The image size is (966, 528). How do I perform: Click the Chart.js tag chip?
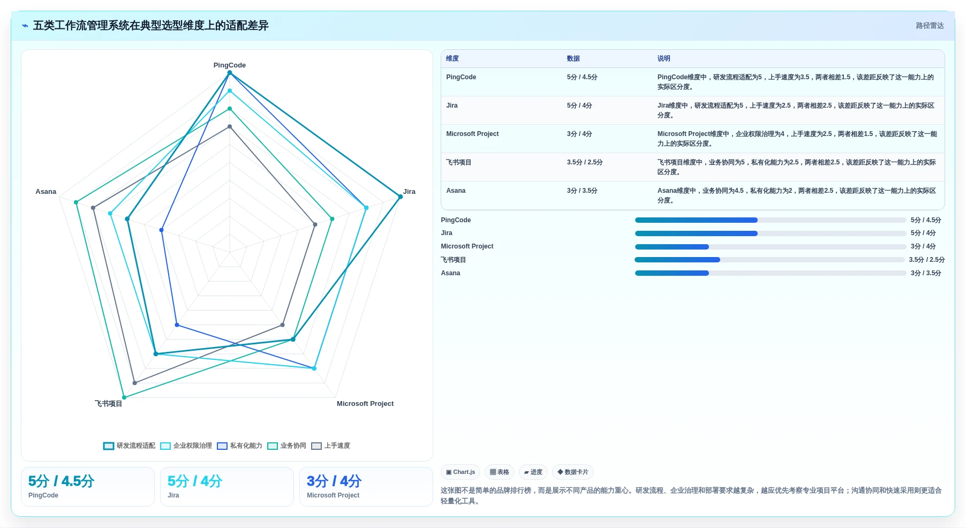461,472
